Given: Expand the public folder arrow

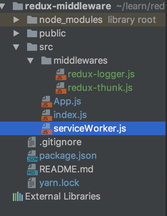Looking at the screenshot, I should coord(16,33).
